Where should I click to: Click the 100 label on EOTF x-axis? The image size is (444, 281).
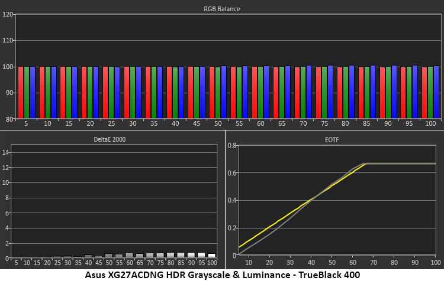click(x=436, y=262)
